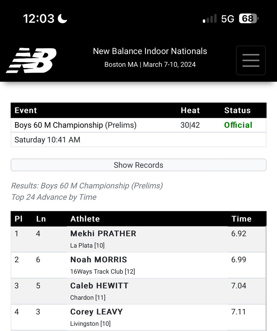This screenshot has width=277, height=331.
Task: Sort results by Athlete column header
Action: click(85, 219)
